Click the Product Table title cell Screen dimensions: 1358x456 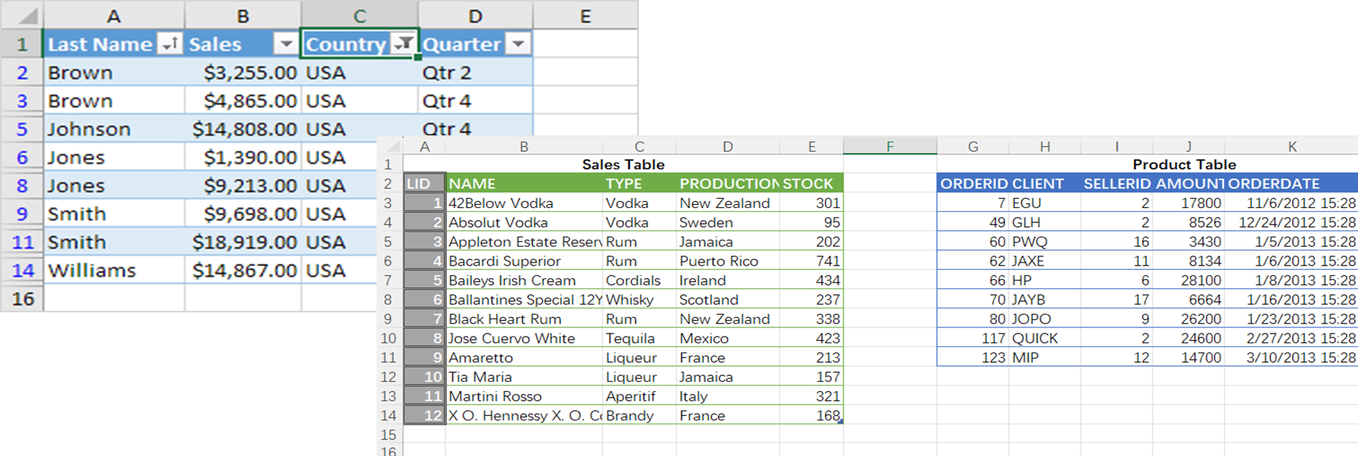pos(1183,164)
